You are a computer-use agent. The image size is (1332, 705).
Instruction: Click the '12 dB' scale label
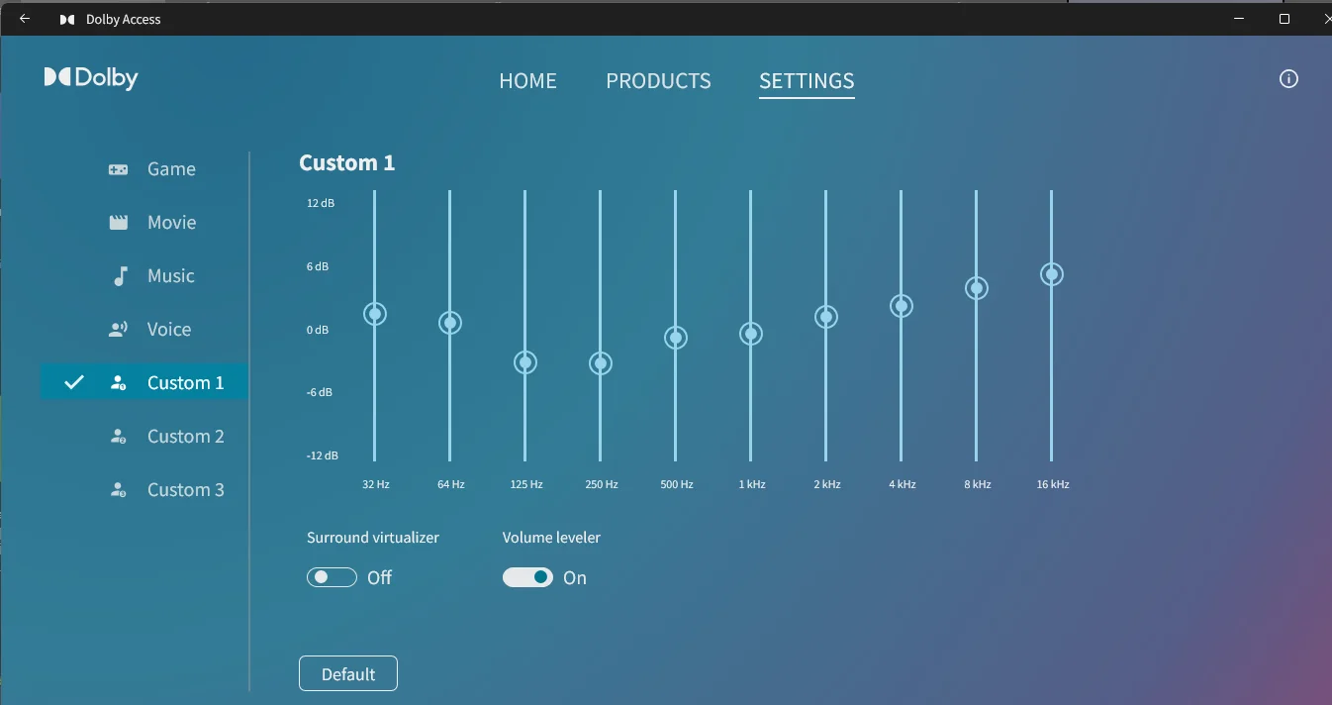coord(321,203)
